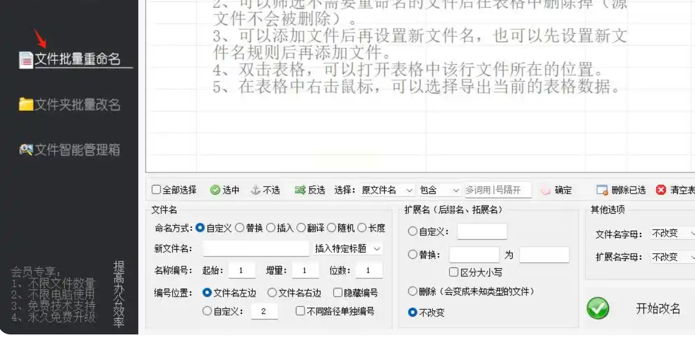Select the 自定义 numbering position radio button
Image resolution: width=695 pixels, height=339 pixels.
pyautogui.click(x=208, y=311)
